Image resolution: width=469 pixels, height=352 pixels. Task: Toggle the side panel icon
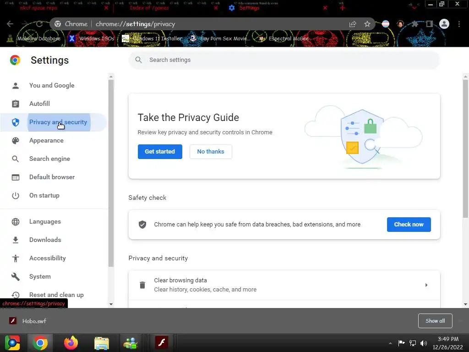tap(430, 24)
